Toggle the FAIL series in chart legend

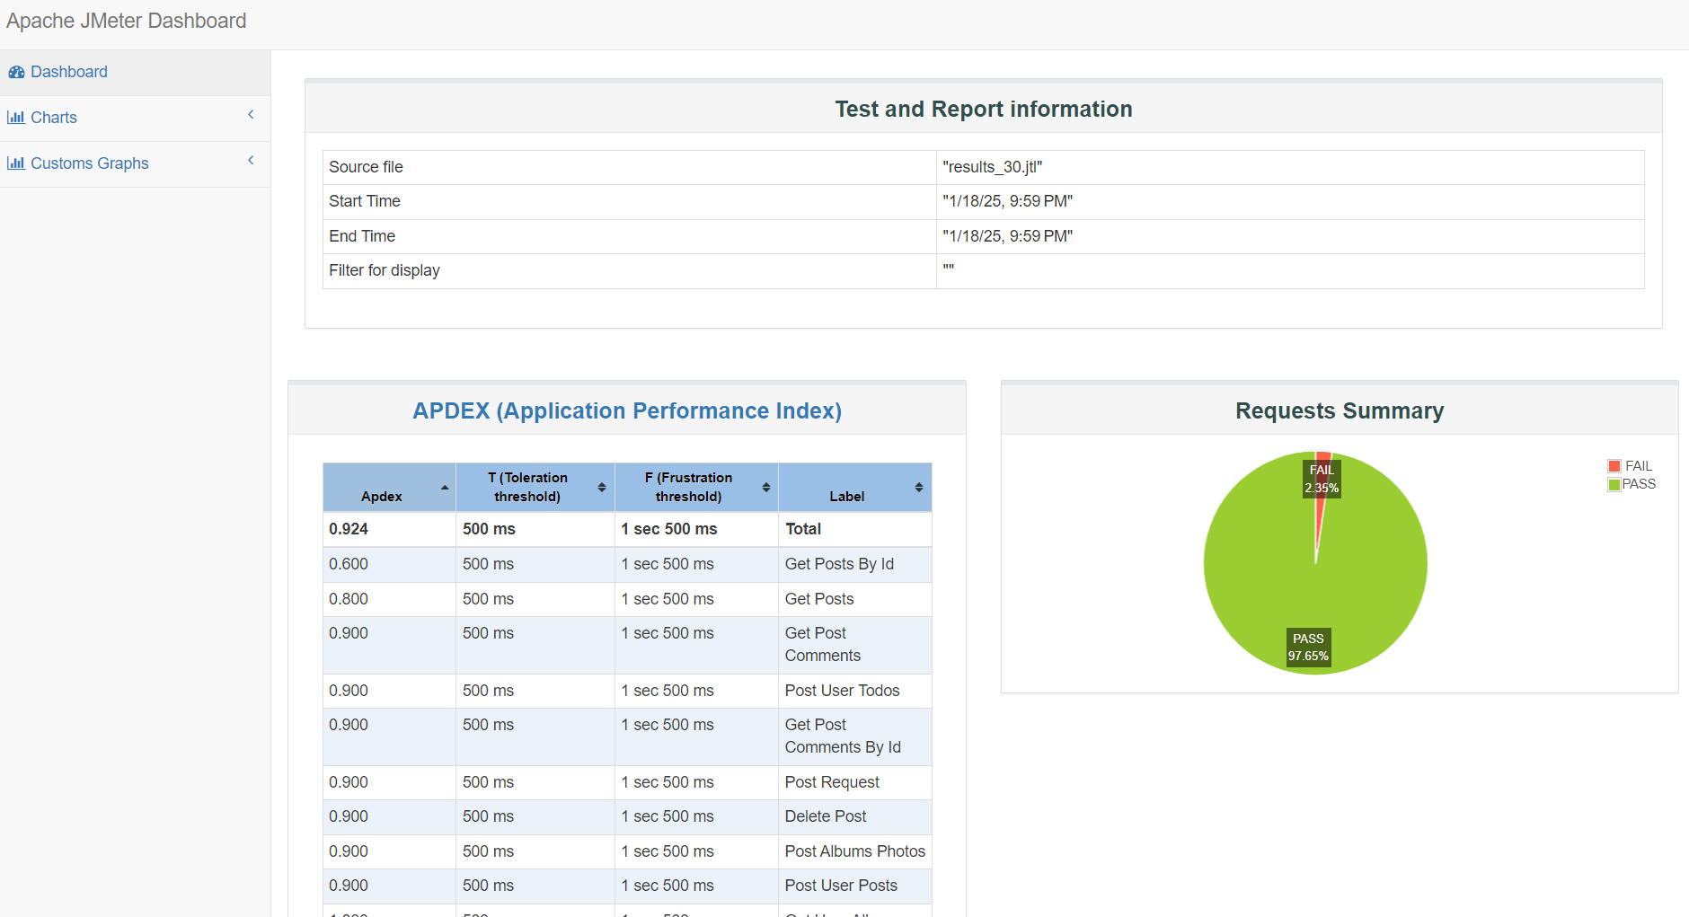click(1637, 465)
